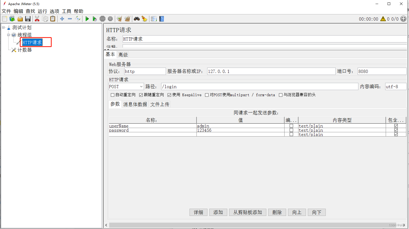
Task: Click the grey Stop sign icon
Action: click(x=103, y=19)
